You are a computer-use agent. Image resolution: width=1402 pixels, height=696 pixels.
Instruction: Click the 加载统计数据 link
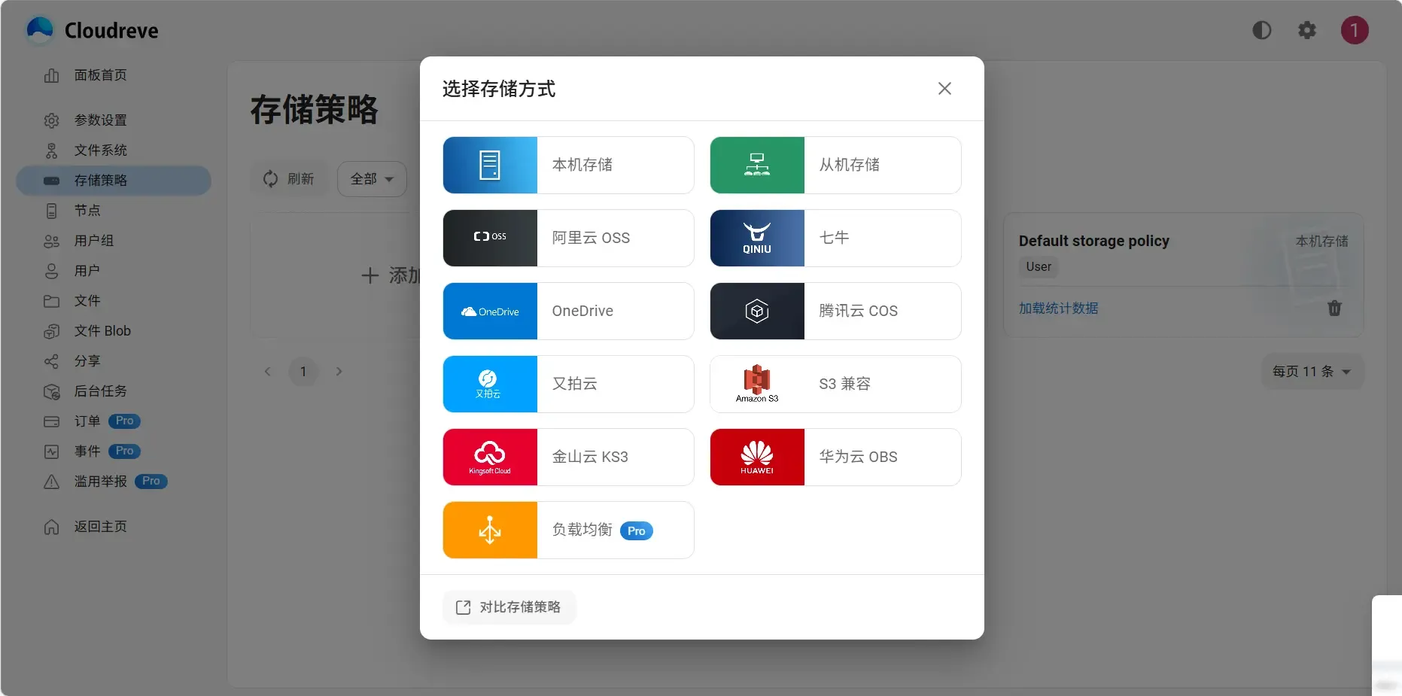point(1057,308)
